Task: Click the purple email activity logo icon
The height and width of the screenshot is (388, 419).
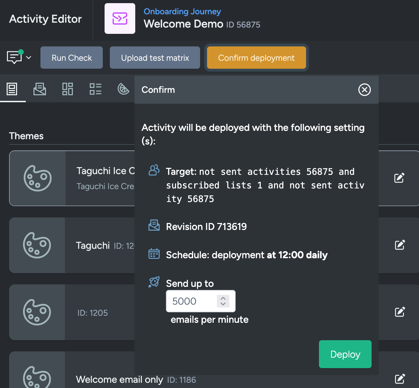Action: click(120, 18)
